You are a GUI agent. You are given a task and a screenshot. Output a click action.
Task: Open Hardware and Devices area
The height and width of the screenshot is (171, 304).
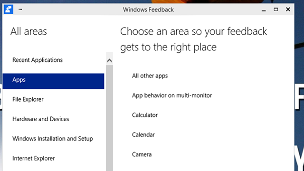pos(53,119)
